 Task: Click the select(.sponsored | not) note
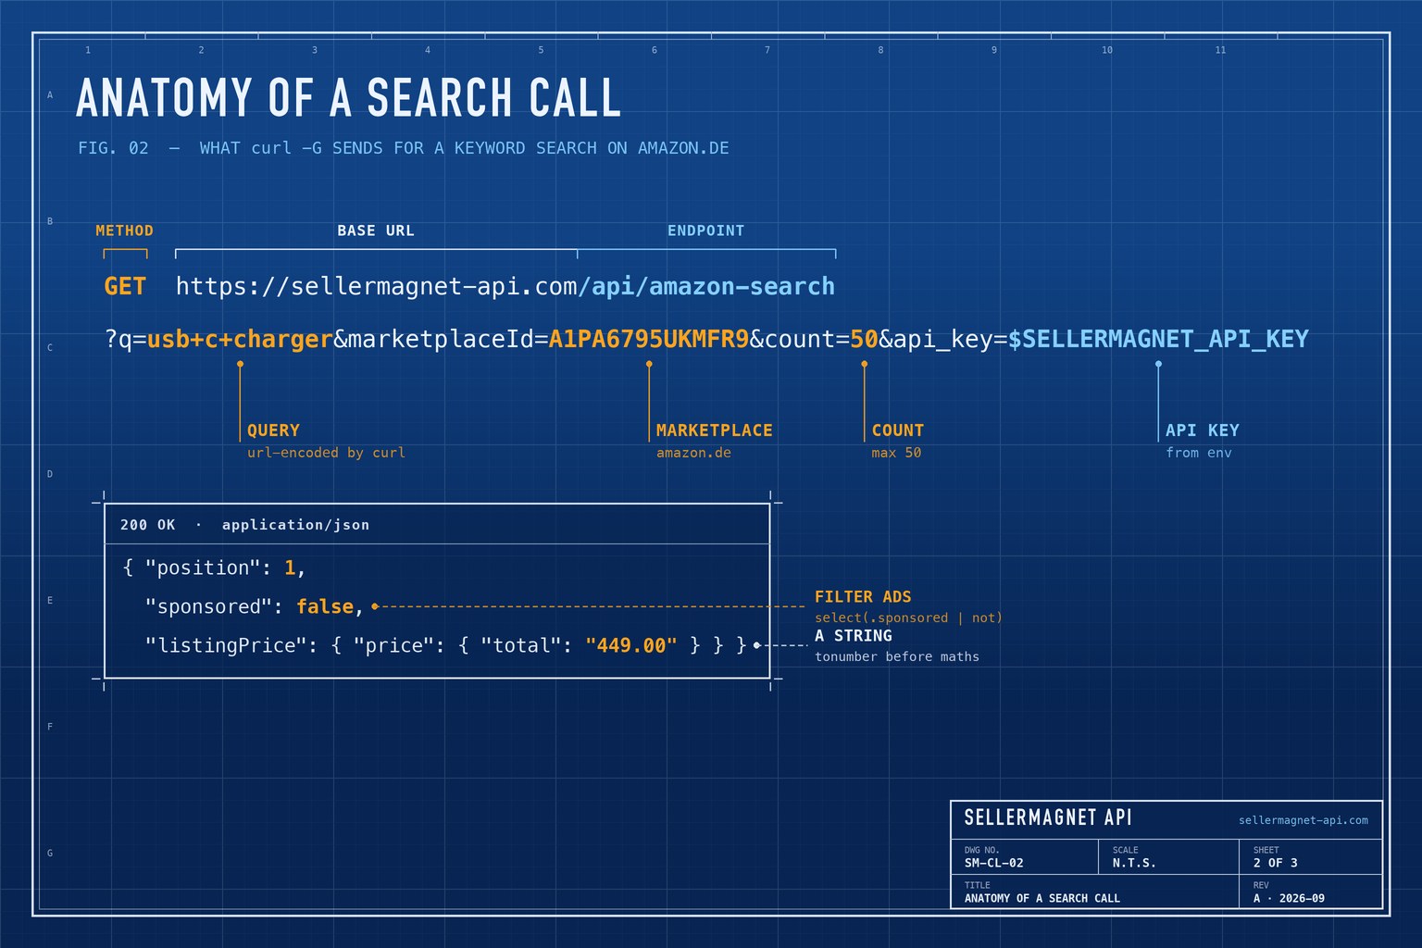(908, 617)
